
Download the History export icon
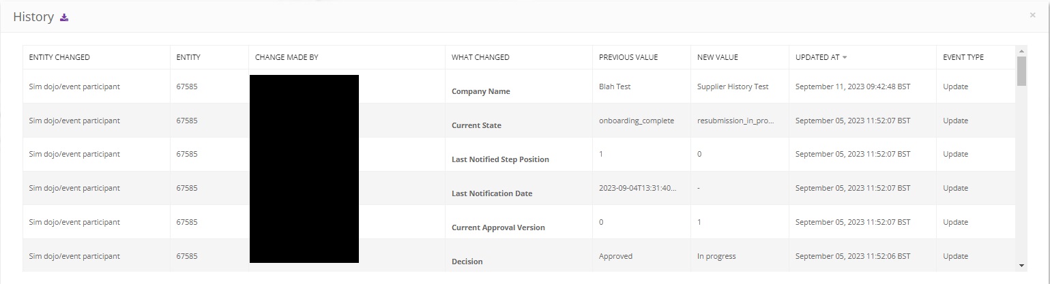click(64, 18)
